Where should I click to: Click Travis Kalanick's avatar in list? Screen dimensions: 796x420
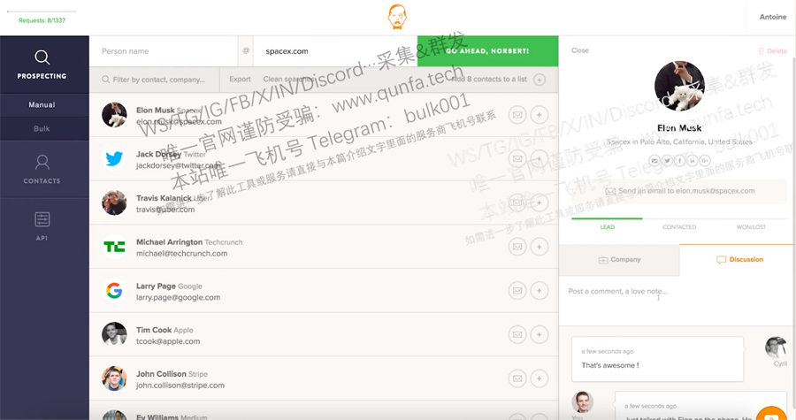[x=114, y=202]
